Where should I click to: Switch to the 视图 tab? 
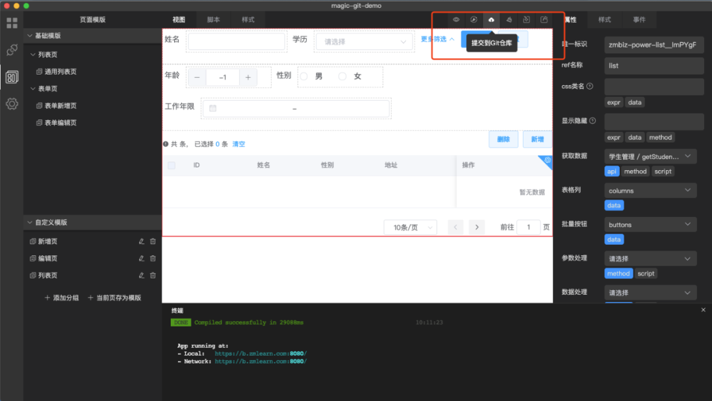[x=179, y=20]
